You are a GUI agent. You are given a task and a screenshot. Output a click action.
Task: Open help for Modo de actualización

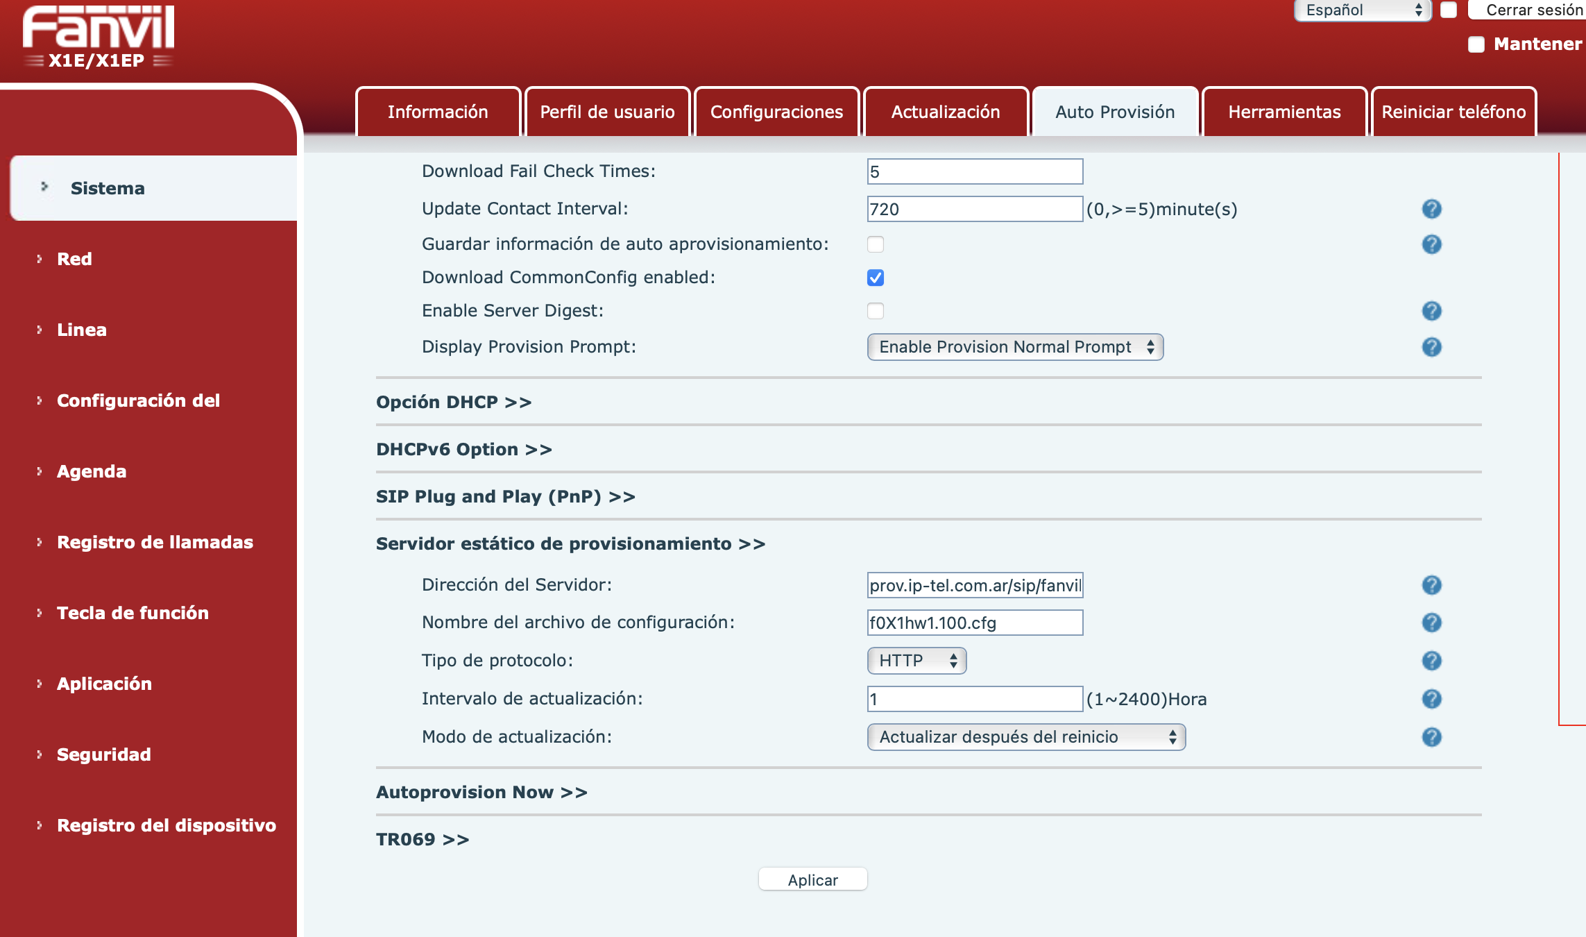click(x=1431, y=737)
